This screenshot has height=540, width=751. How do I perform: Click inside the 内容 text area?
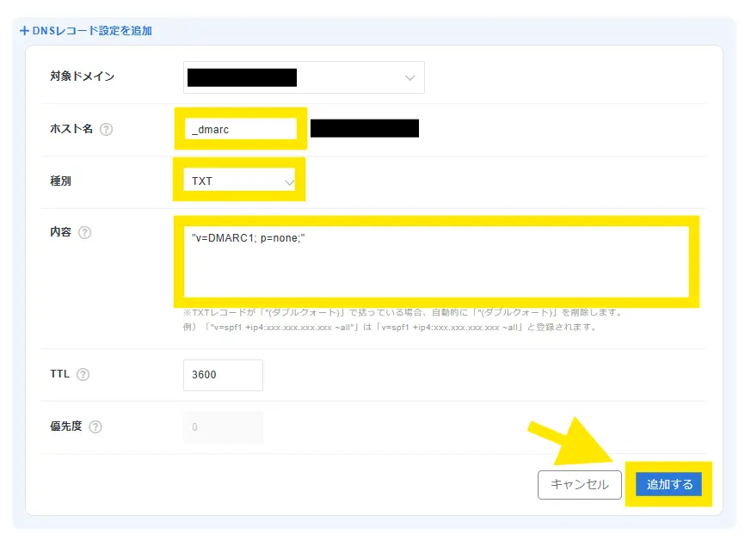[x=436, y=261]
